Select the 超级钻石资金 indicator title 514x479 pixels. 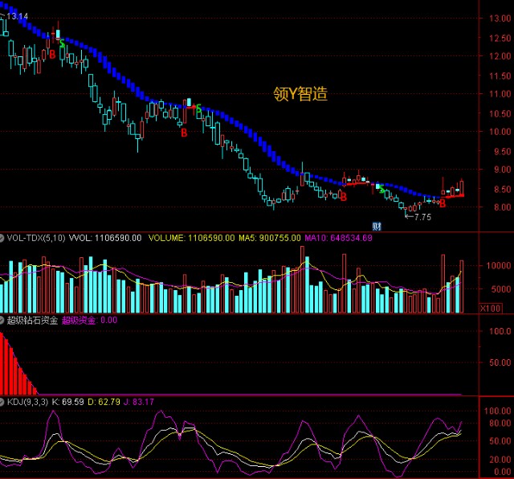32,320
